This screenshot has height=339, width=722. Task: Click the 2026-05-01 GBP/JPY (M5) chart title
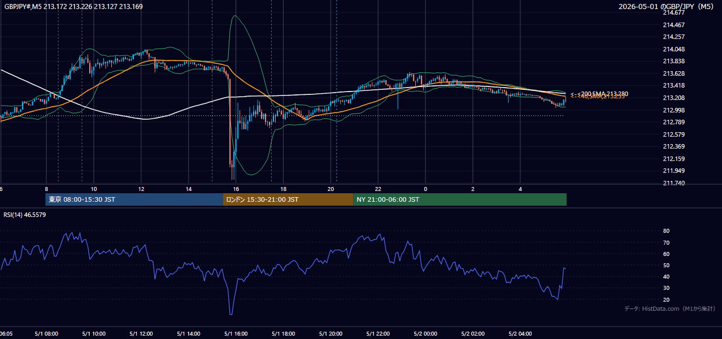point(667,7)
